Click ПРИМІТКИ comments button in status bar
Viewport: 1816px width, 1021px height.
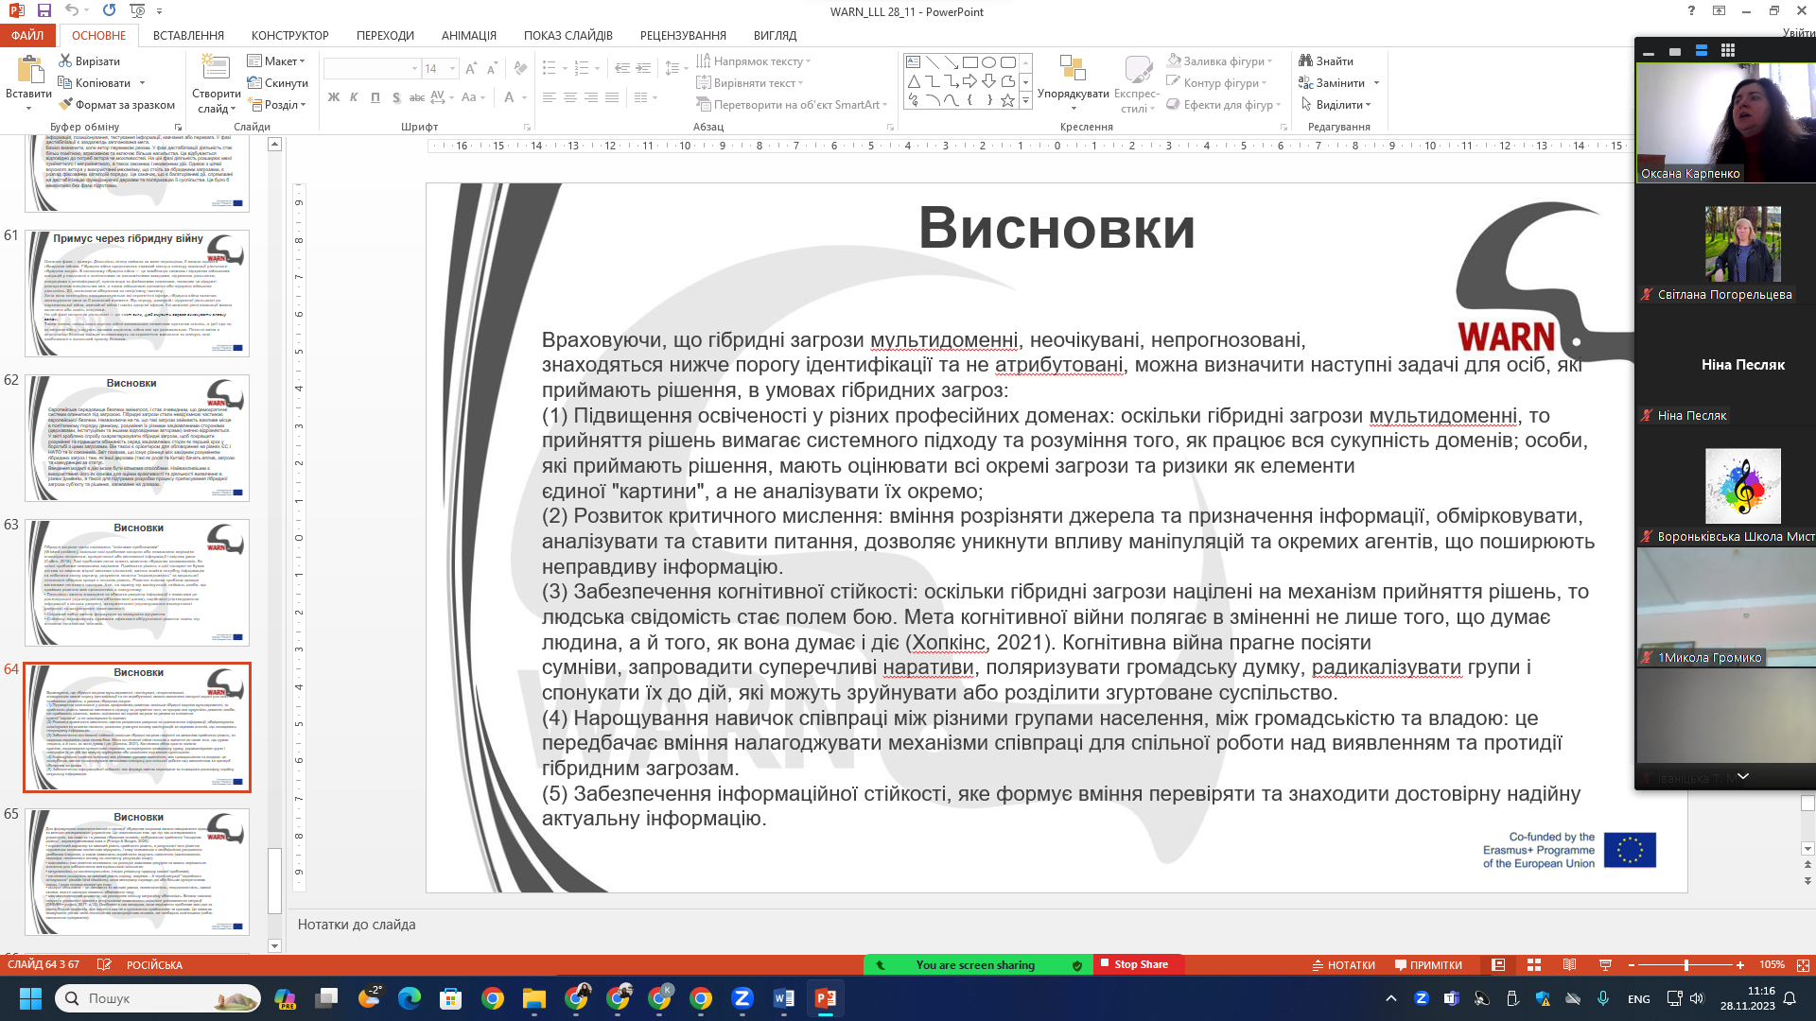coord(1428,964)
